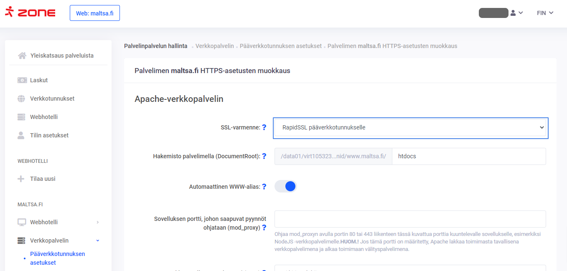Click the Verkkotunnukset globe icon

click(x=22, y=99)
